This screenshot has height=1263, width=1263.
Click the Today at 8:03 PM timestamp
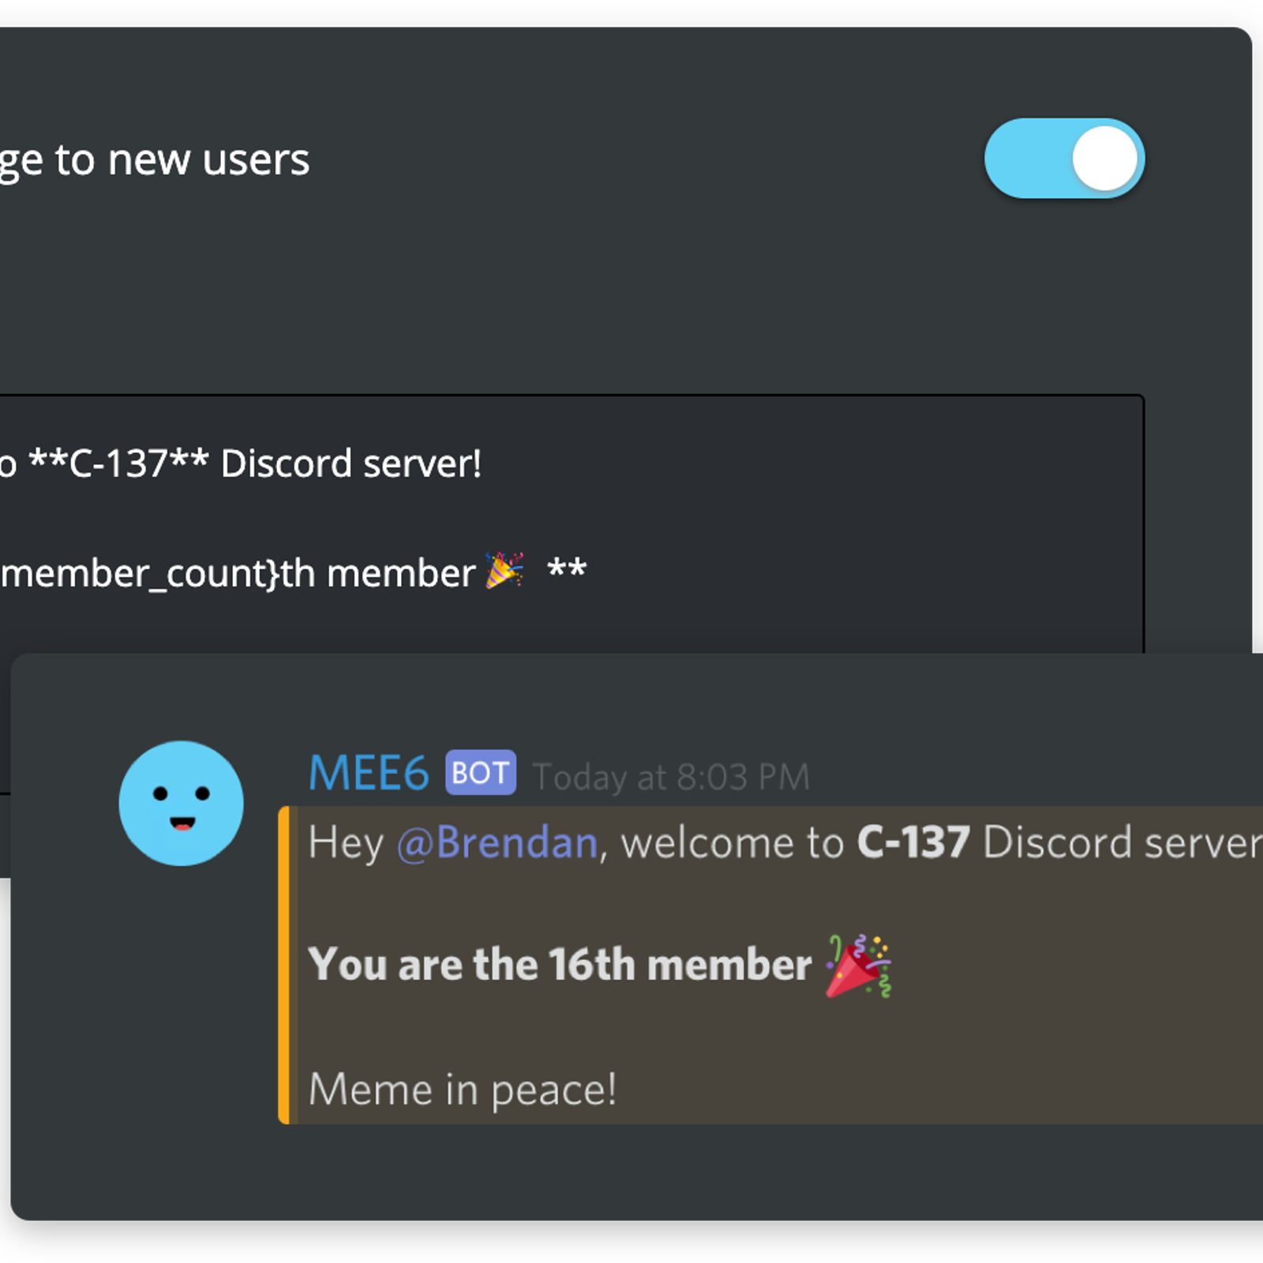(x=672, y=777)
